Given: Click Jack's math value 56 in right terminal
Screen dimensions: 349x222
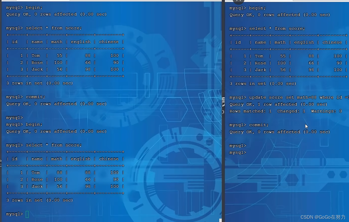Looking at the screenshot, I should click(283, 70).
